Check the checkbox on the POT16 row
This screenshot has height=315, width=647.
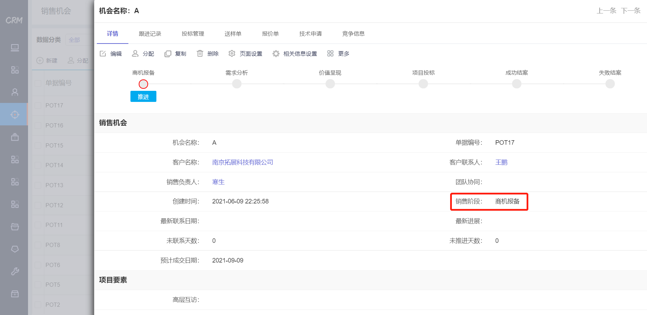[38, 125]
